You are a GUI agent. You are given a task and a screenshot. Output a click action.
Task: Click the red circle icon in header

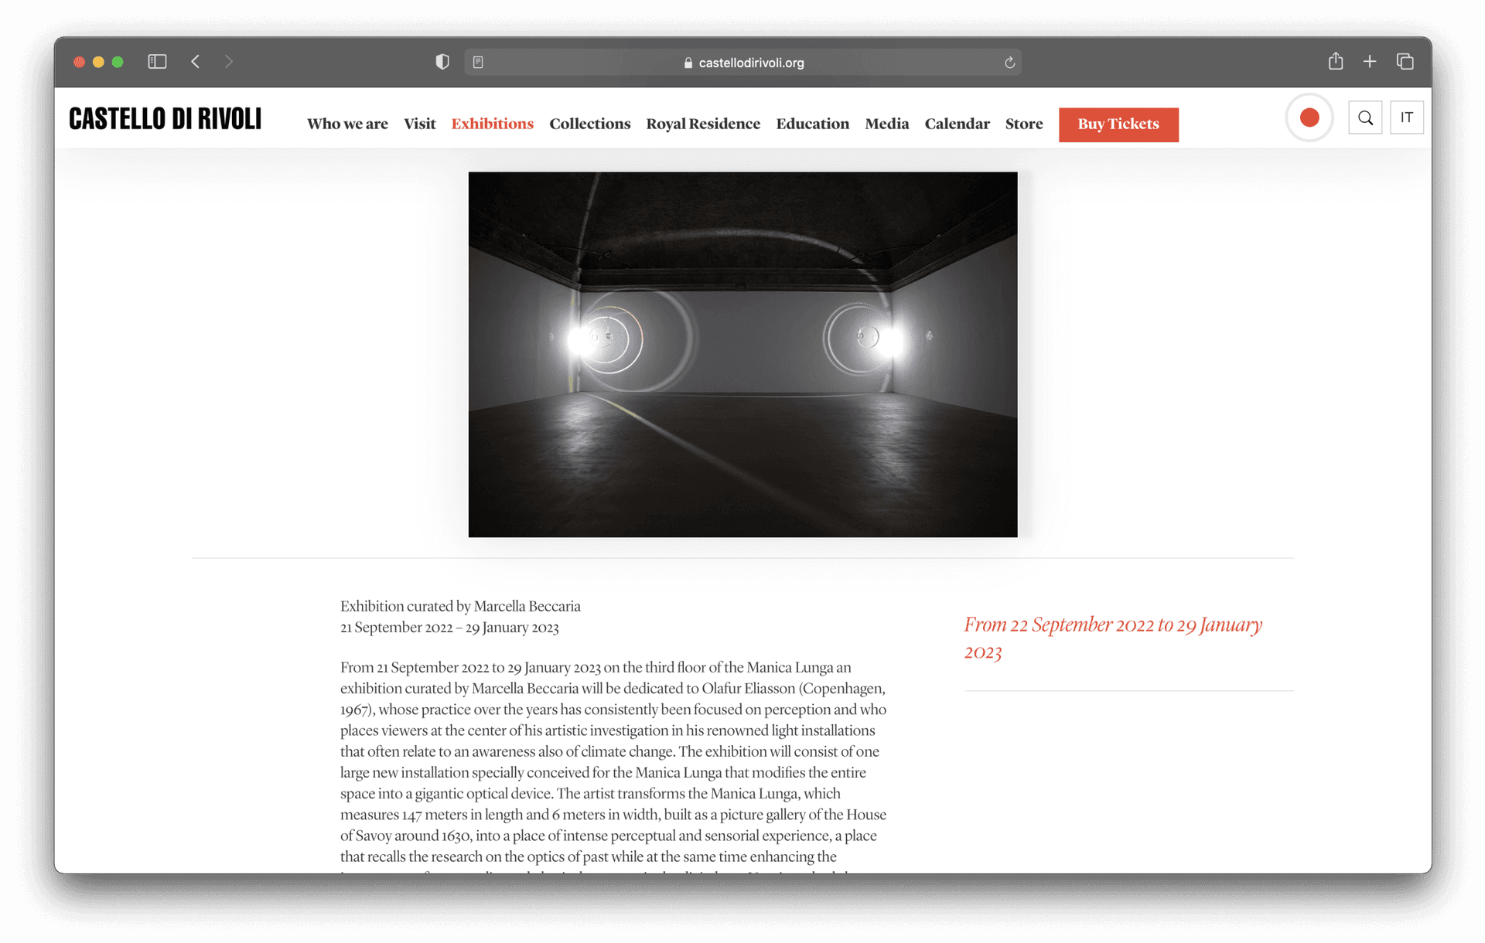point(1309,117)
